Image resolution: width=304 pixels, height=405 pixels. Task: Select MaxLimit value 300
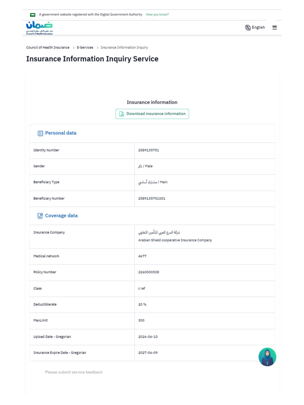141,320
